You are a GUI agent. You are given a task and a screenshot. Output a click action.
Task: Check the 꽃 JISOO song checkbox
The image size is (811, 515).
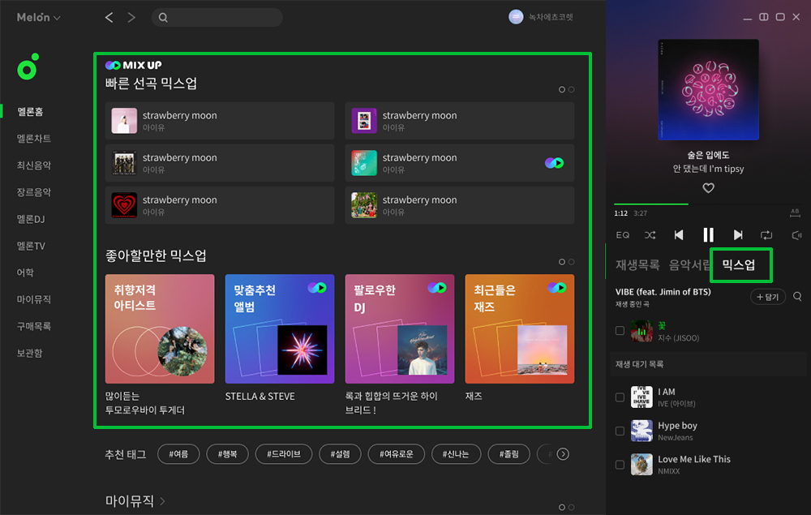point(620,330)
